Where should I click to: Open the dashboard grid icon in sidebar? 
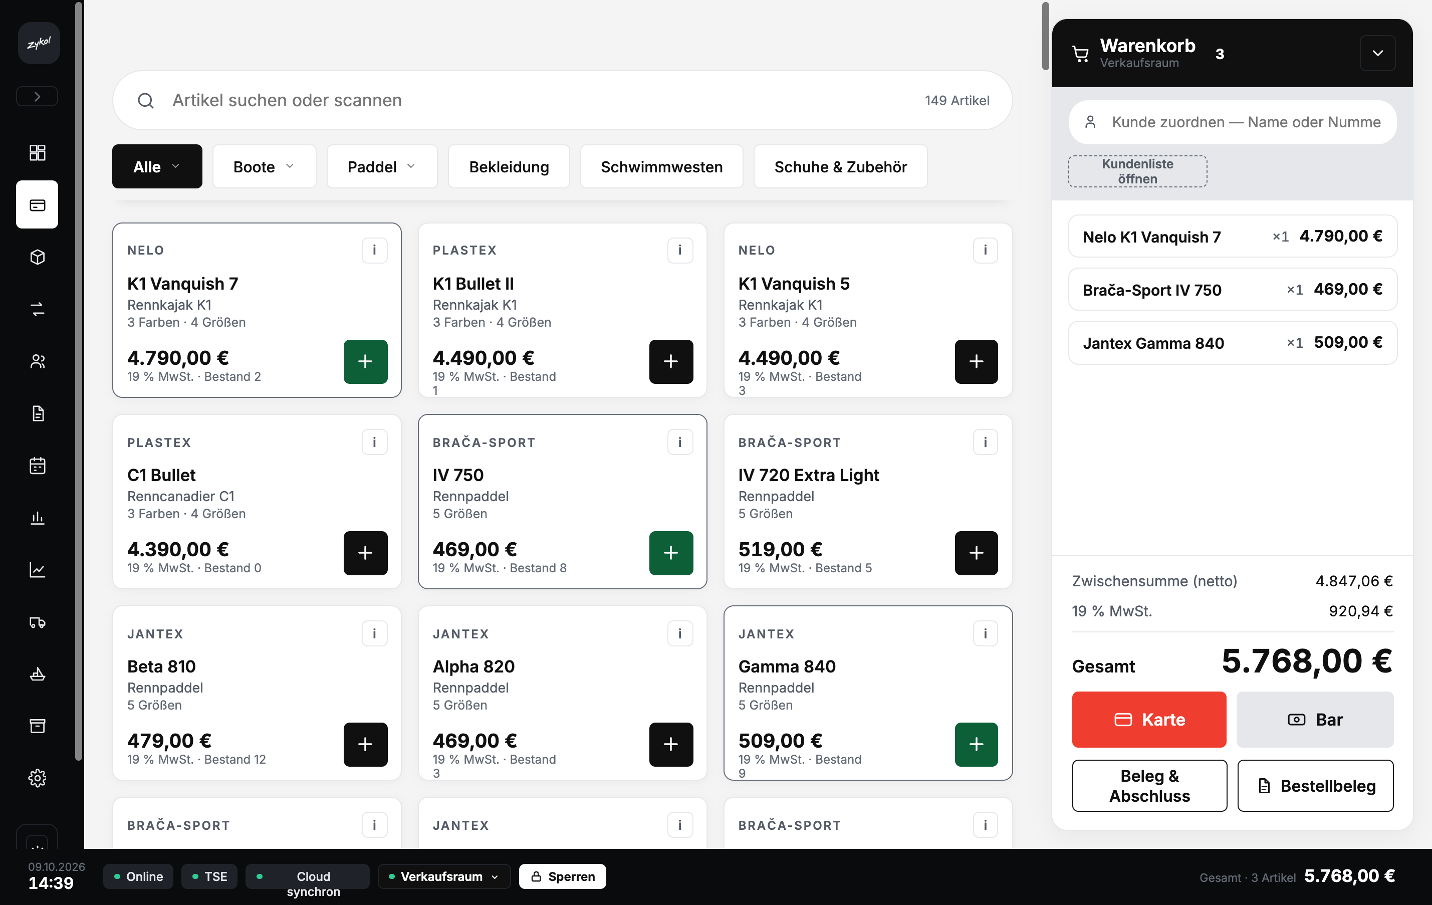38,153
